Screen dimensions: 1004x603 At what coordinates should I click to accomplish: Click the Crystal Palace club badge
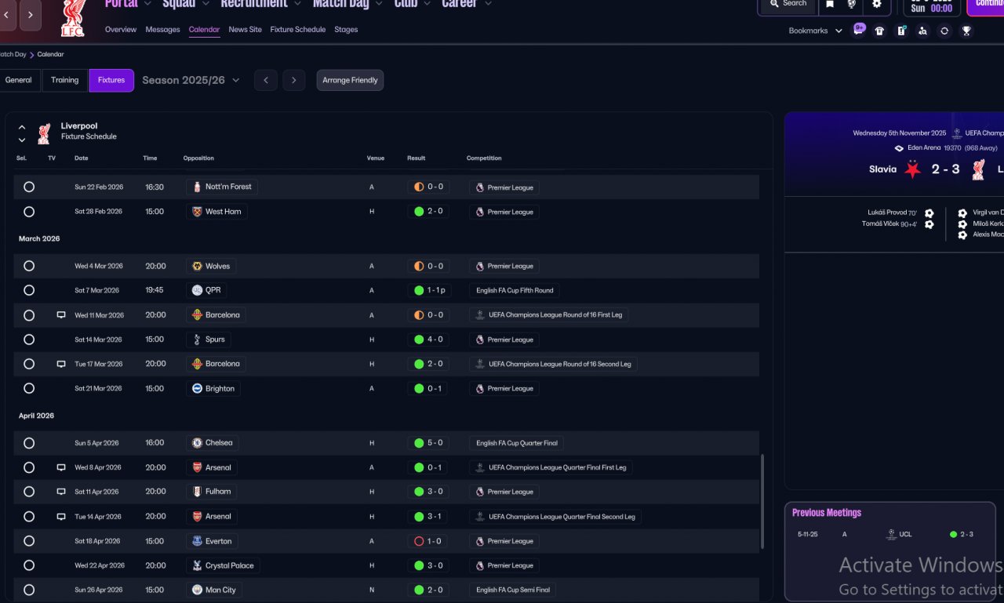(x=197, y=565)
